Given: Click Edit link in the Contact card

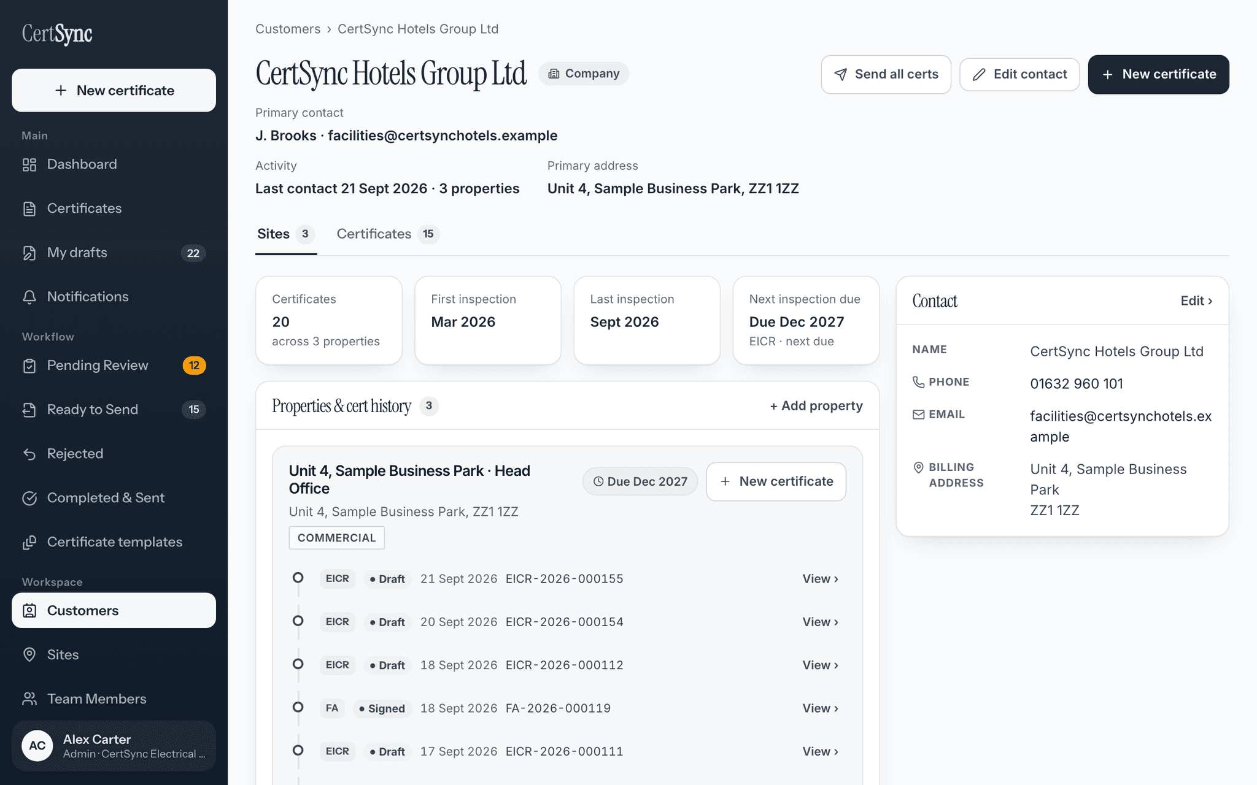Looking at the screenshot, I should [x=1196, y=301].
